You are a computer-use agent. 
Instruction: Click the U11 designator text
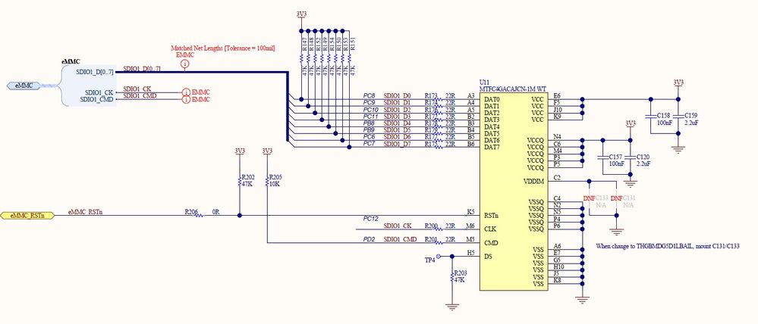point(483,83)
